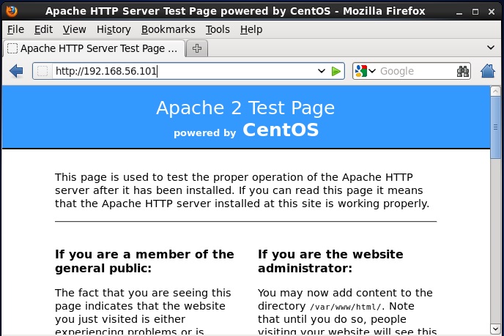This screenshot has width=504, height=336.
Task: Open the URL history dropdown arrow
Action: 321,71
